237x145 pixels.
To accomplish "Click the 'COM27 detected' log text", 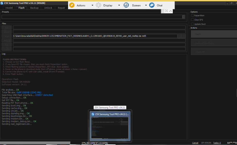I will click(44, 95).
